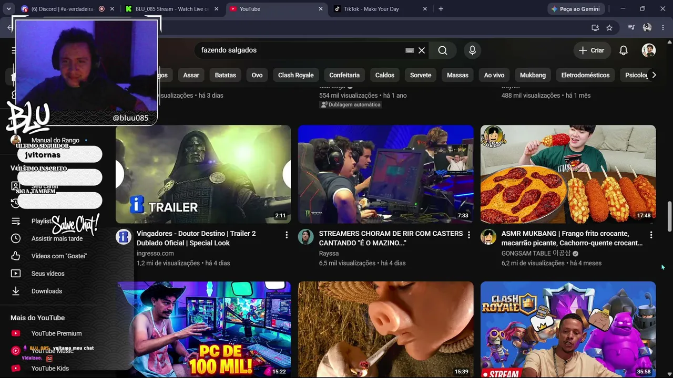The width and height of the screenshot is (673, 378).
Task: Click the YouTube search magnifier button
Action: click(x=443, y=50)
